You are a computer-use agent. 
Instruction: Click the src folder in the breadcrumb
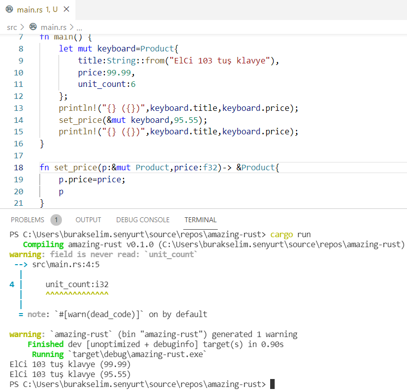(11, 27)
